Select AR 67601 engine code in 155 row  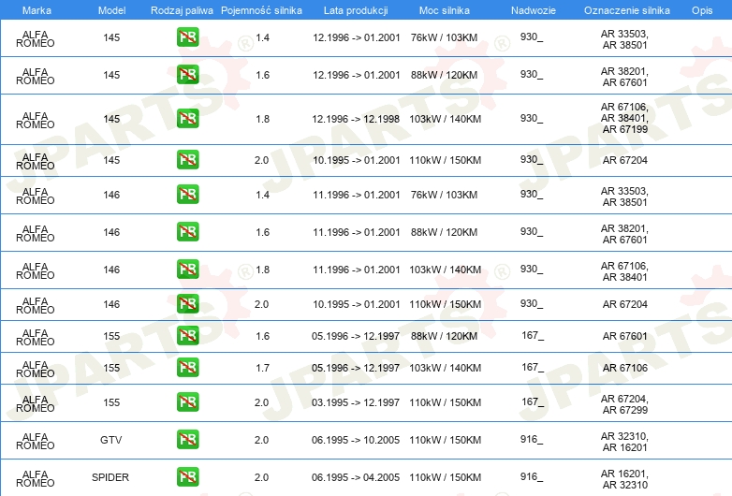pos(624,336)
